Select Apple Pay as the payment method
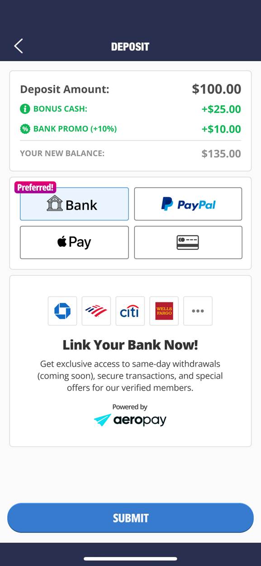The image size is (261, 566). [74, 242]
